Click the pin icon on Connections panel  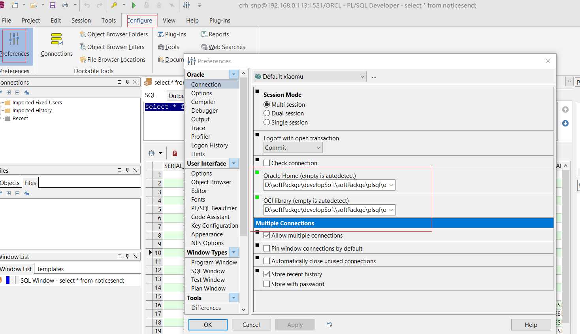pos(127,82)
